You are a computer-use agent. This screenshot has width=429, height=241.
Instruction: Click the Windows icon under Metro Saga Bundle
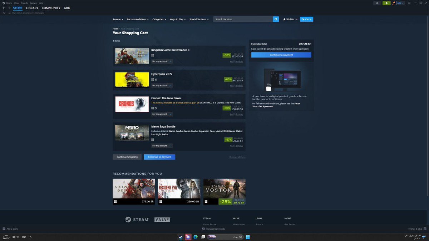[153, 140]
